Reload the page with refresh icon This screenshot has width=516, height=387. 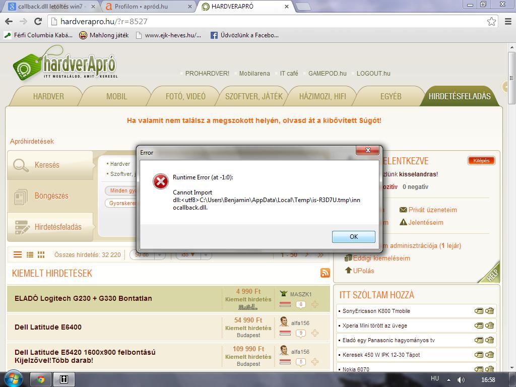(x=38, y=21)
